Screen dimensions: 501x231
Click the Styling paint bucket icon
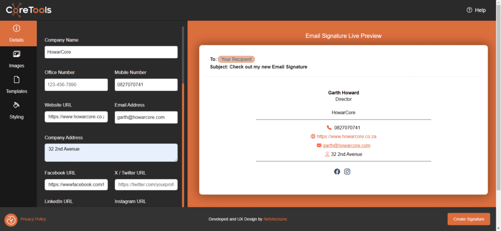coord(17,105)
